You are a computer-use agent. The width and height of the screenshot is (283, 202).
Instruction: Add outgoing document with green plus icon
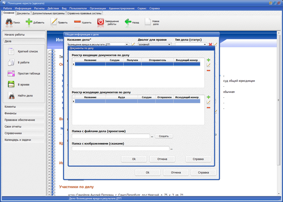pyautogui.click(x=208, y=97)
